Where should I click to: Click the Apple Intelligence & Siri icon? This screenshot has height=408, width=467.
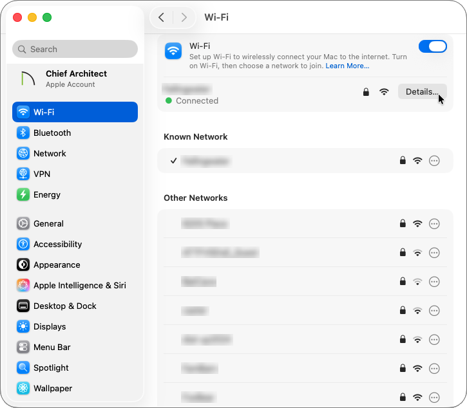click(x=23, y=285)
